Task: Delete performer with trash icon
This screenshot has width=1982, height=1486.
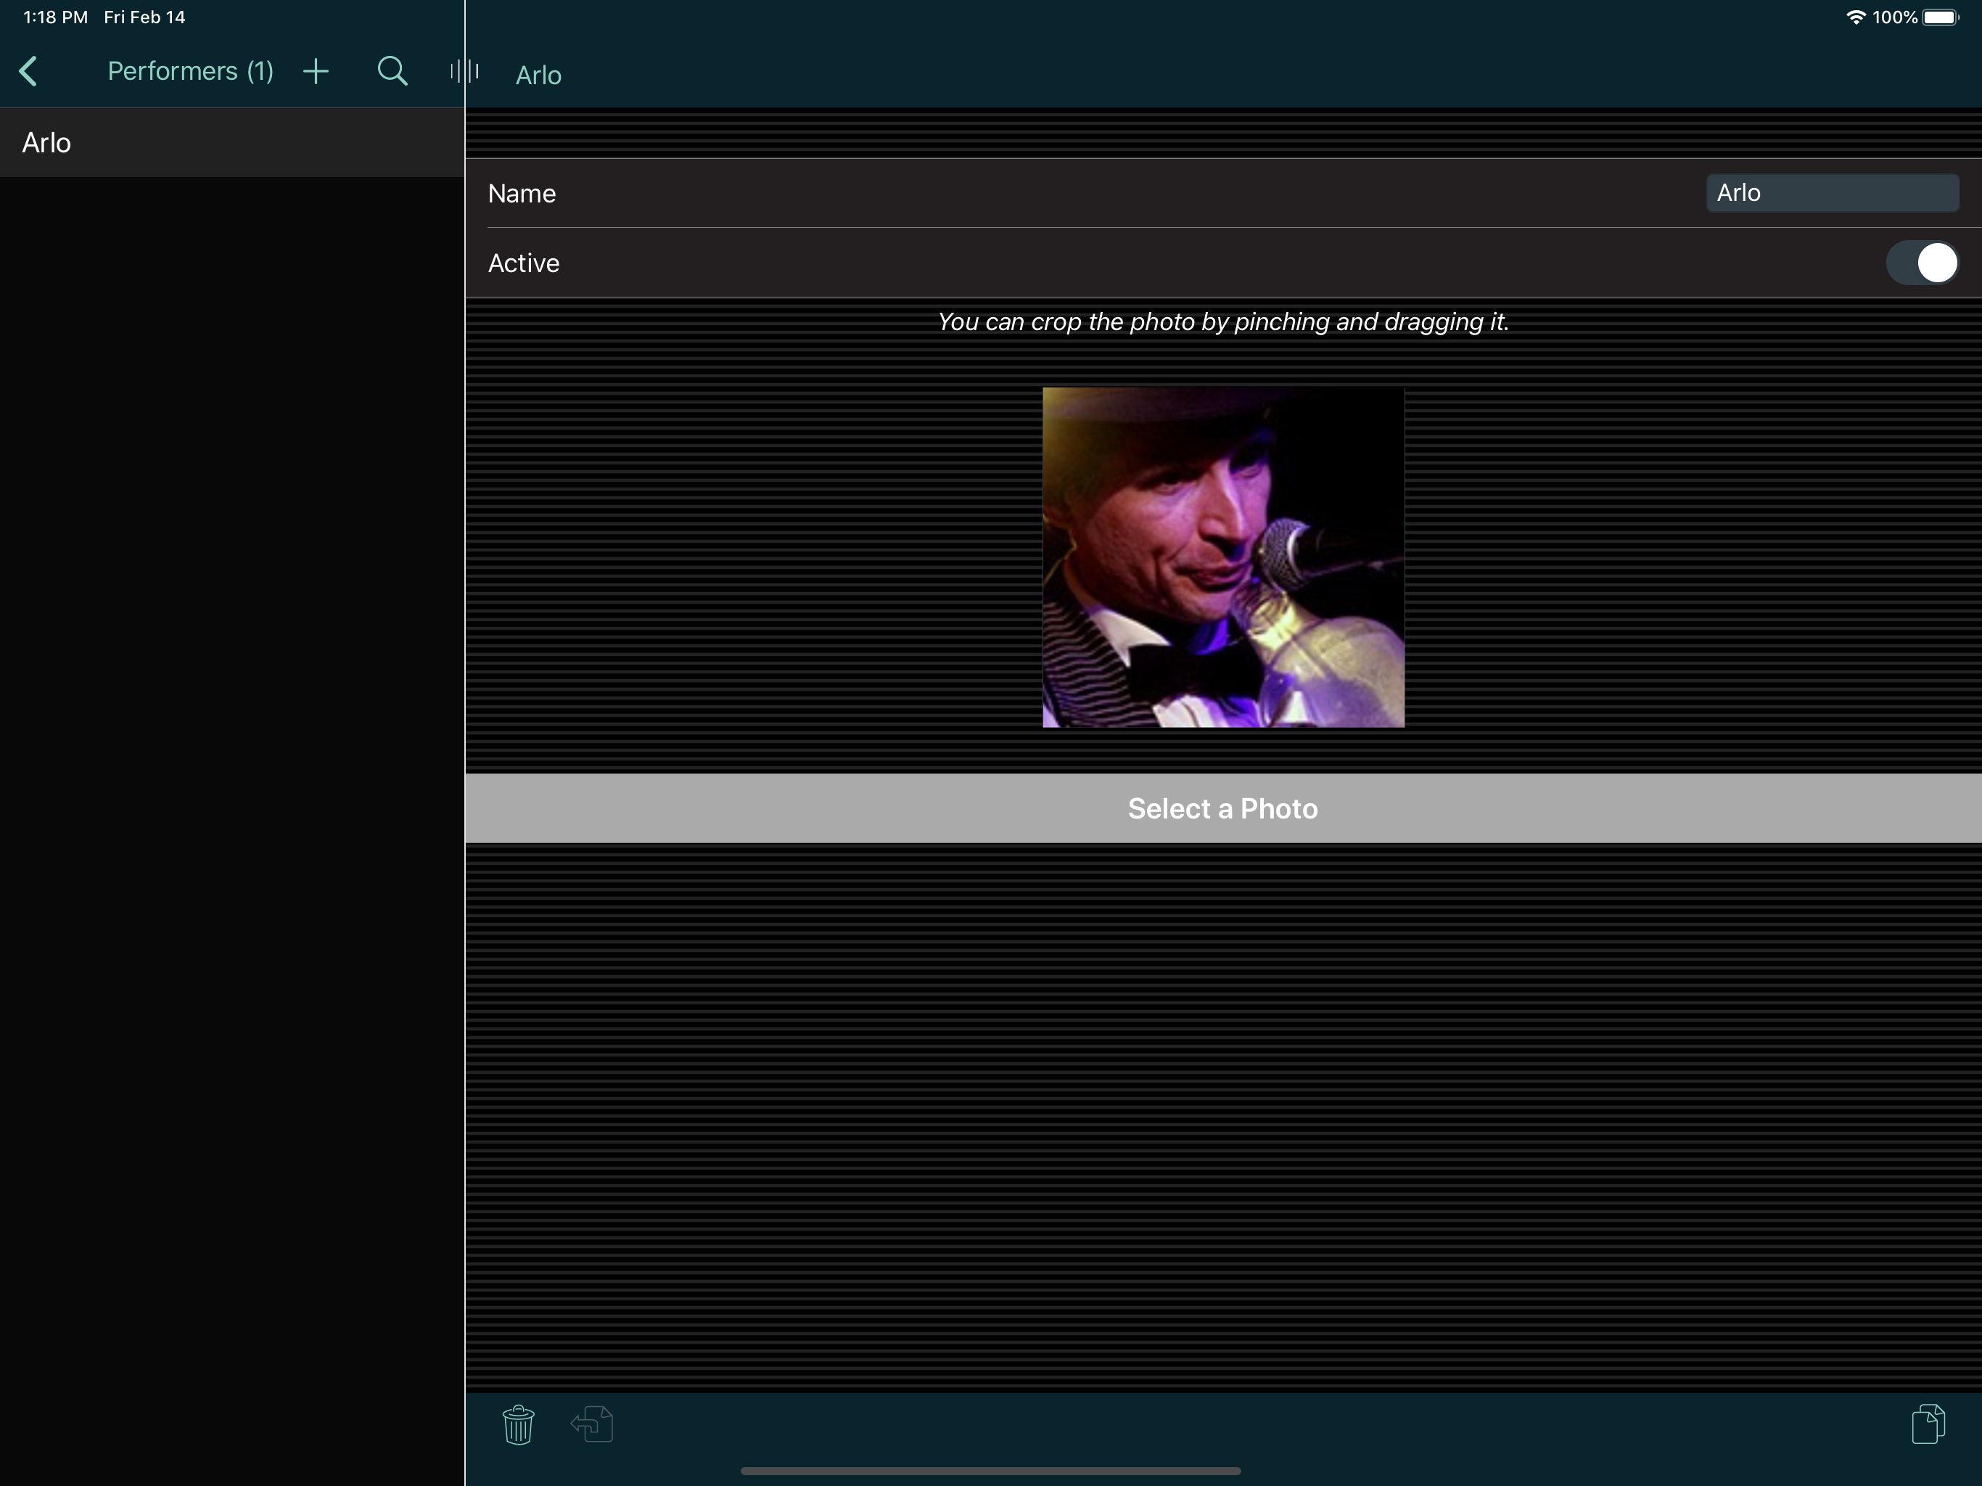Action: point(518,1424)
